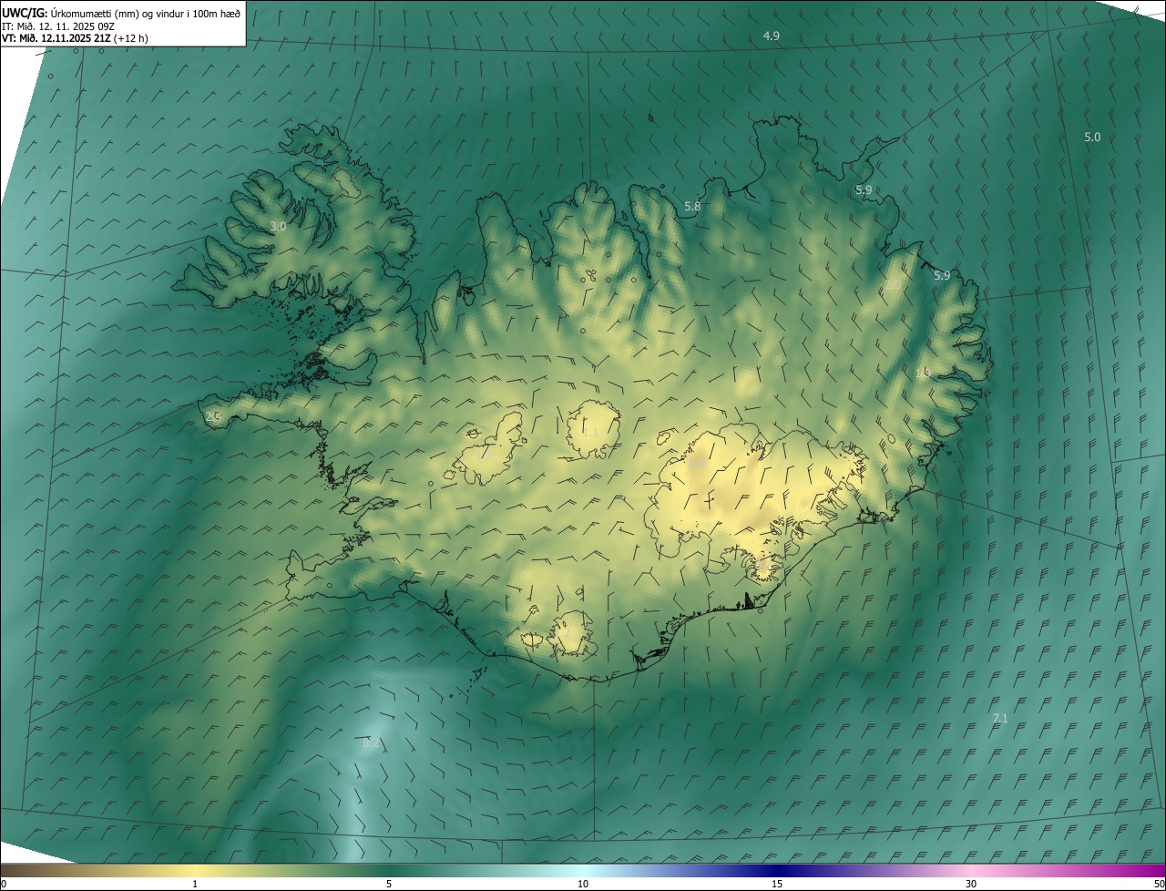Select the 5.0 value label near the right edge
Viewport: 1166px width, 891px height.
1091,138
